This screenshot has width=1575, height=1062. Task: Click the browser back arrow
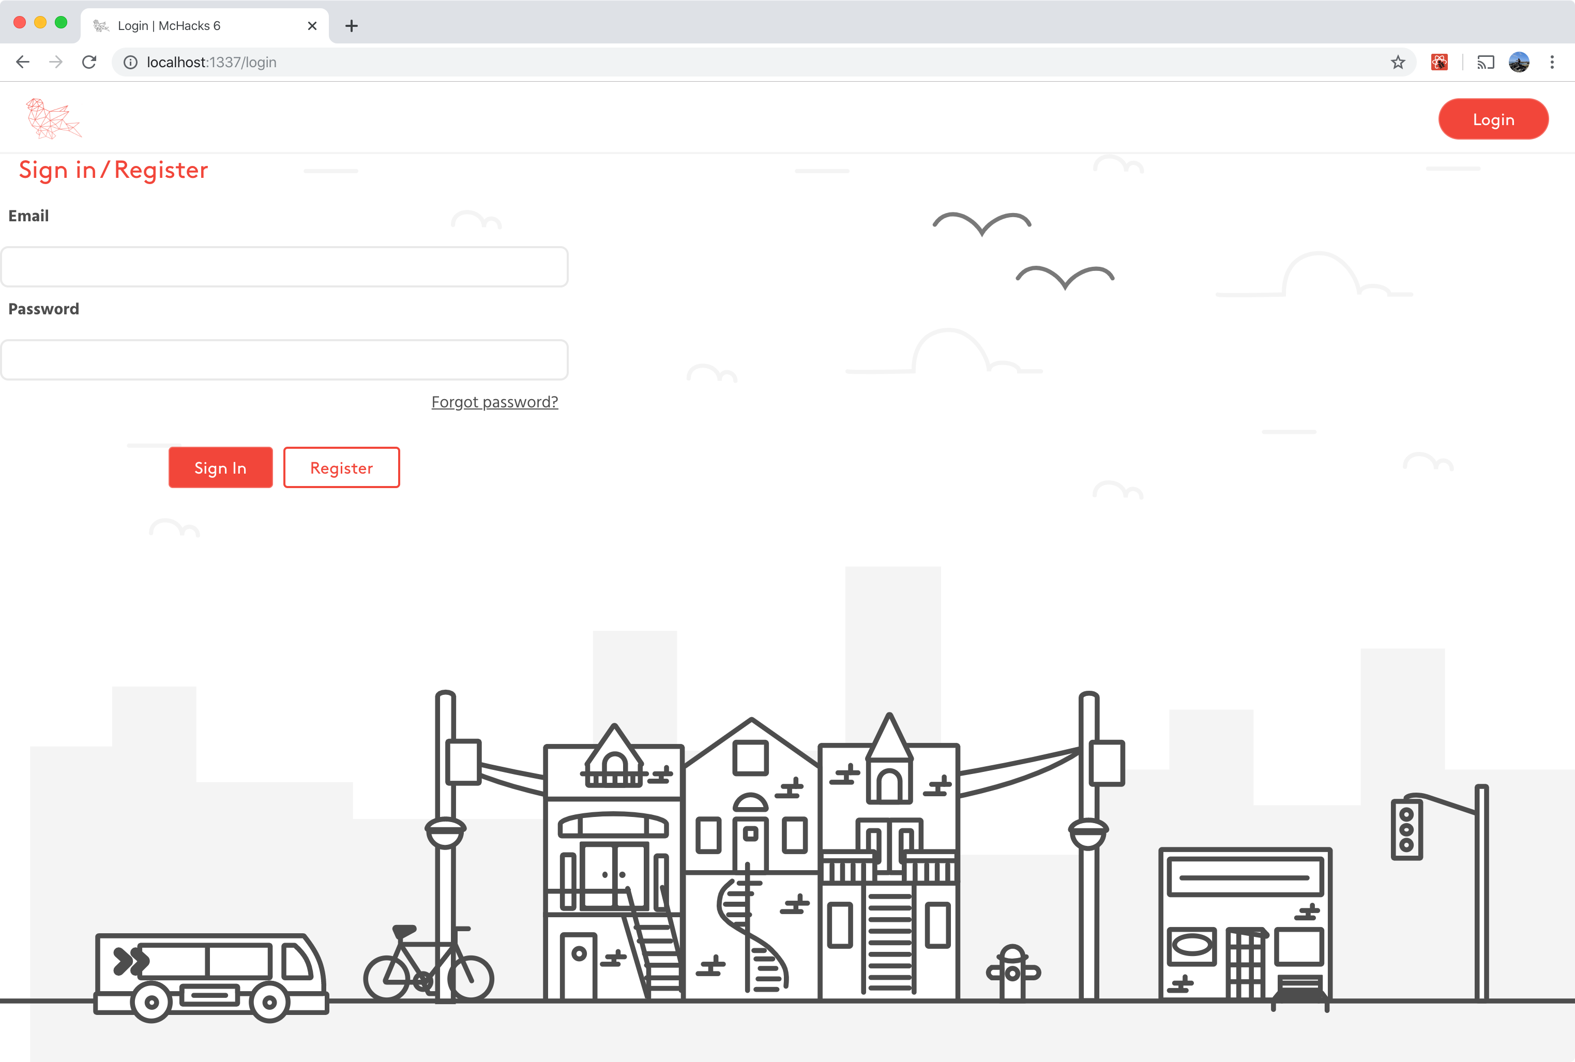click(x=22, y=63)
